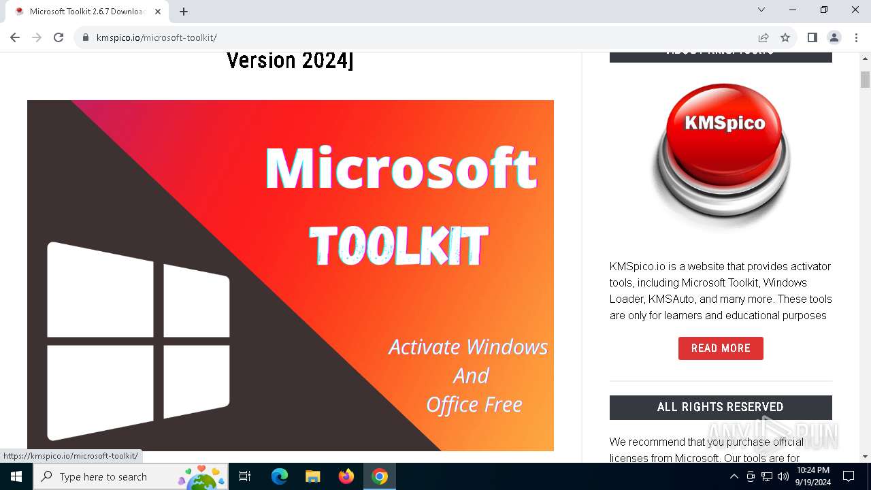Click the taskbar search box
Image resolution: width=871 pixels, height=490 pixels.
click(x=130, y=476)
